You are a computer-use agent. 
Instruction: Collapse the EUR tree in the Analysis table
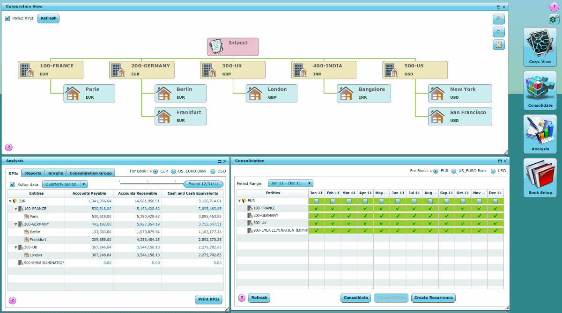point(10,201)
